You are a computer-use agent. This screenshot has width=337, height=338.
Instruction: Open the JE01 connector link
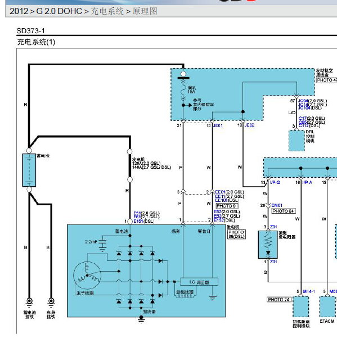pyautogui.click(x=218, y=125)
